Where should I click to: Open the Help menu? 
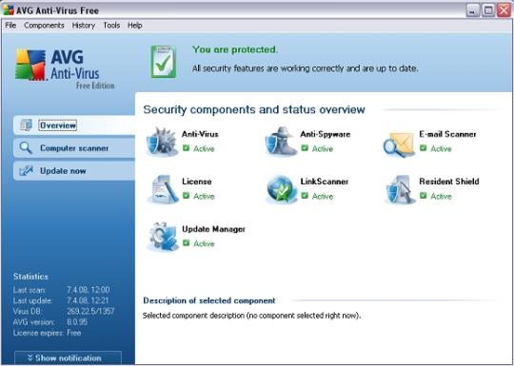tap(135, 26)
